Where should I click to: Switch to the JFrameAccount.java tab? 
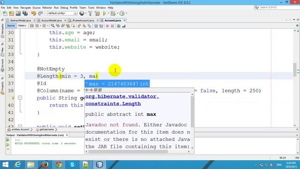pyautogui.click(x=83, y=20)
